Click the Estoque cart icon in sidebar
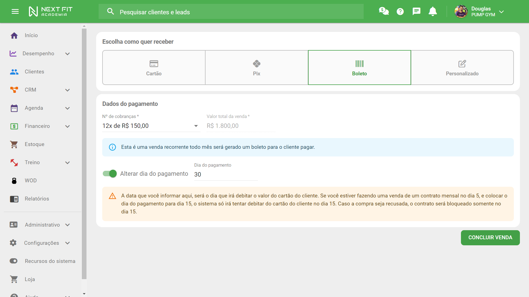 point(14,144)
